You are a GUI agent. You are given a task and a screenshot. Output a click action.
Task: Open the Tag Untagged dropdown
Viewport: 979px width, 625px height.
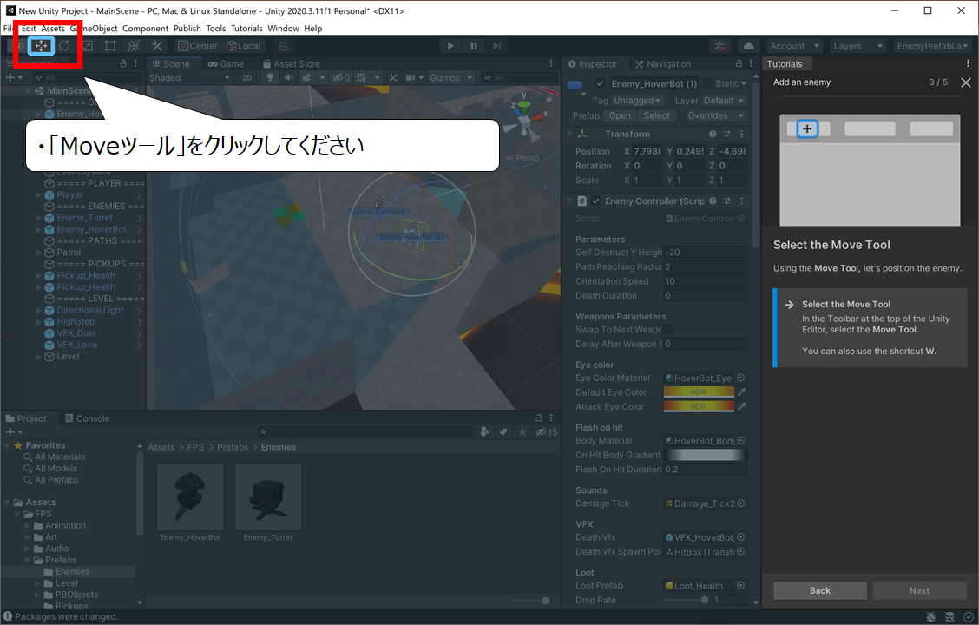click(636, 101)
